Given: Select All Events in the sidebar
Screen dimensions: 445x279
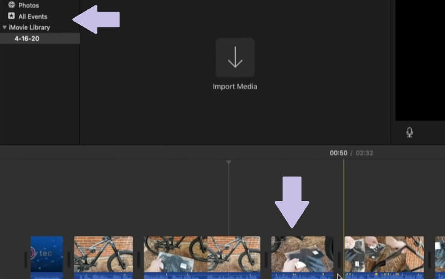Looking at the screenshot, I should tap(33, 17).
